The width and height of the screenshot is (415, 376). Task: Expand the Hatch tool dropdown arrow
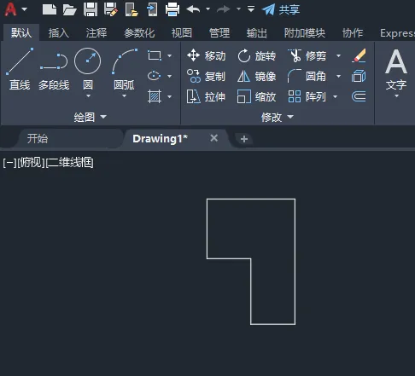[x=169, y=96]
